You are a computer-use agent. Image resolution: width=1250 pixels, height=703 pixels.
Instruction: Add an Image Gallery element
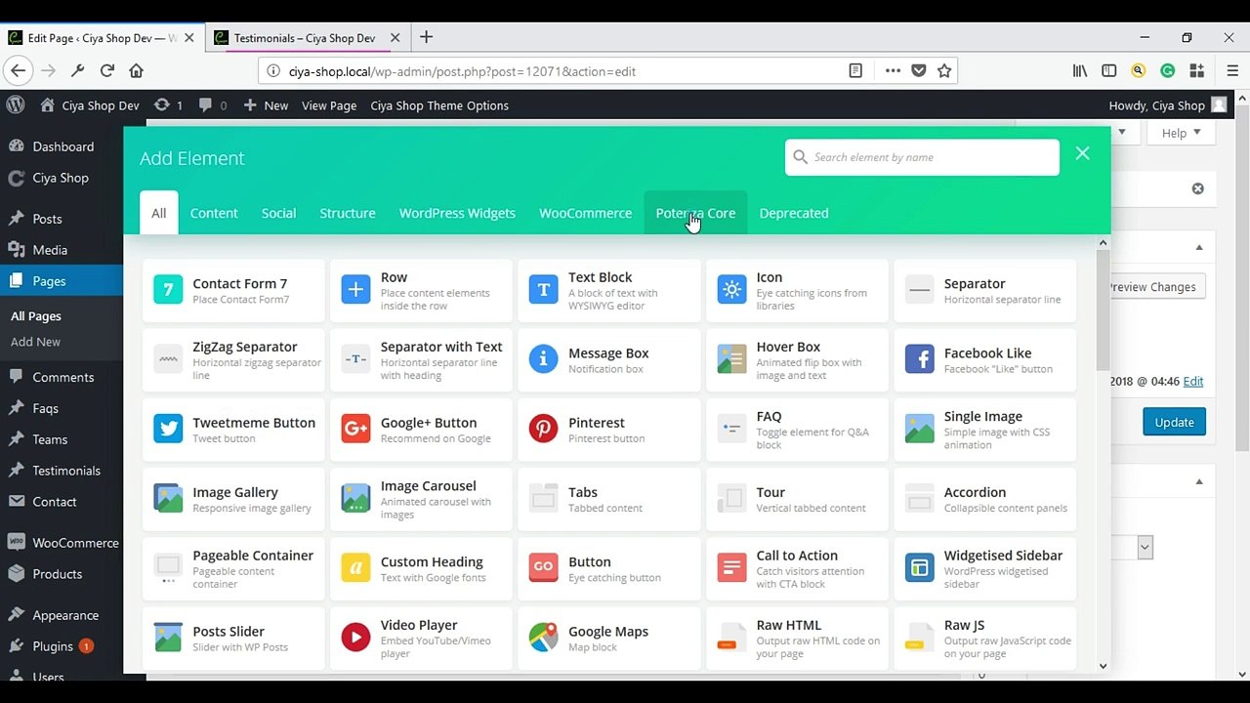pos(233,499)
